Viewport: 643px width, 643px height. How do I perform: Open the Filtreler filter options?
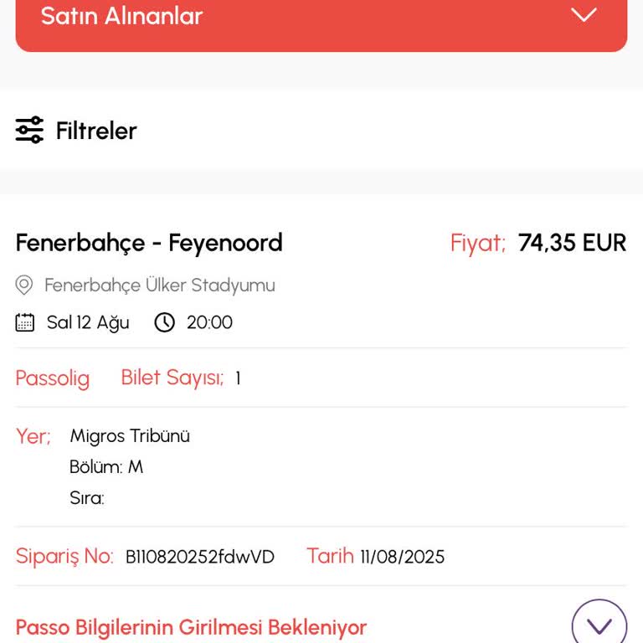[x=95, y=131]
